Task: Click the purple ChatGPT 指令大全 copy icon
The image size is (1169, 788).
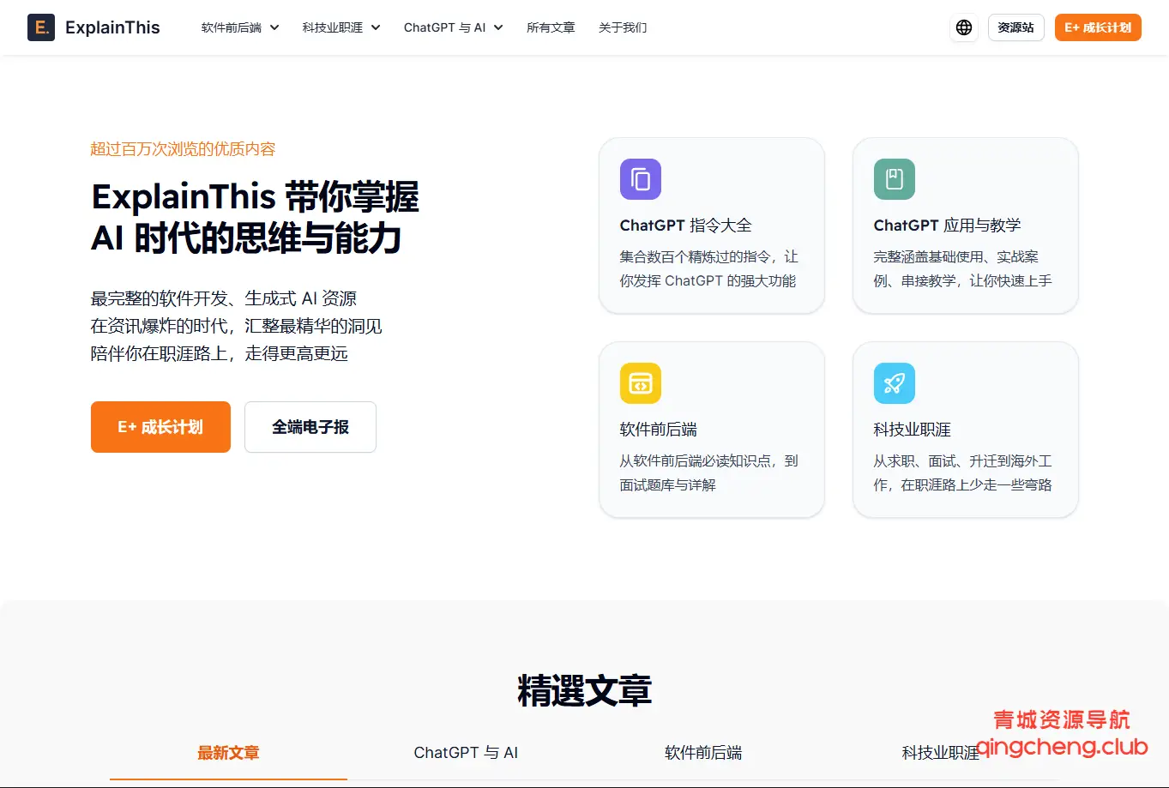Action: (641, 179)
